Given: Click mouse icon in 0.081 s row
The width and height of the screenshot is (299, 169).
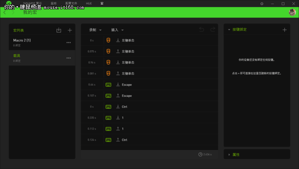Looking at the screenshot, I should tap(108, 74).
